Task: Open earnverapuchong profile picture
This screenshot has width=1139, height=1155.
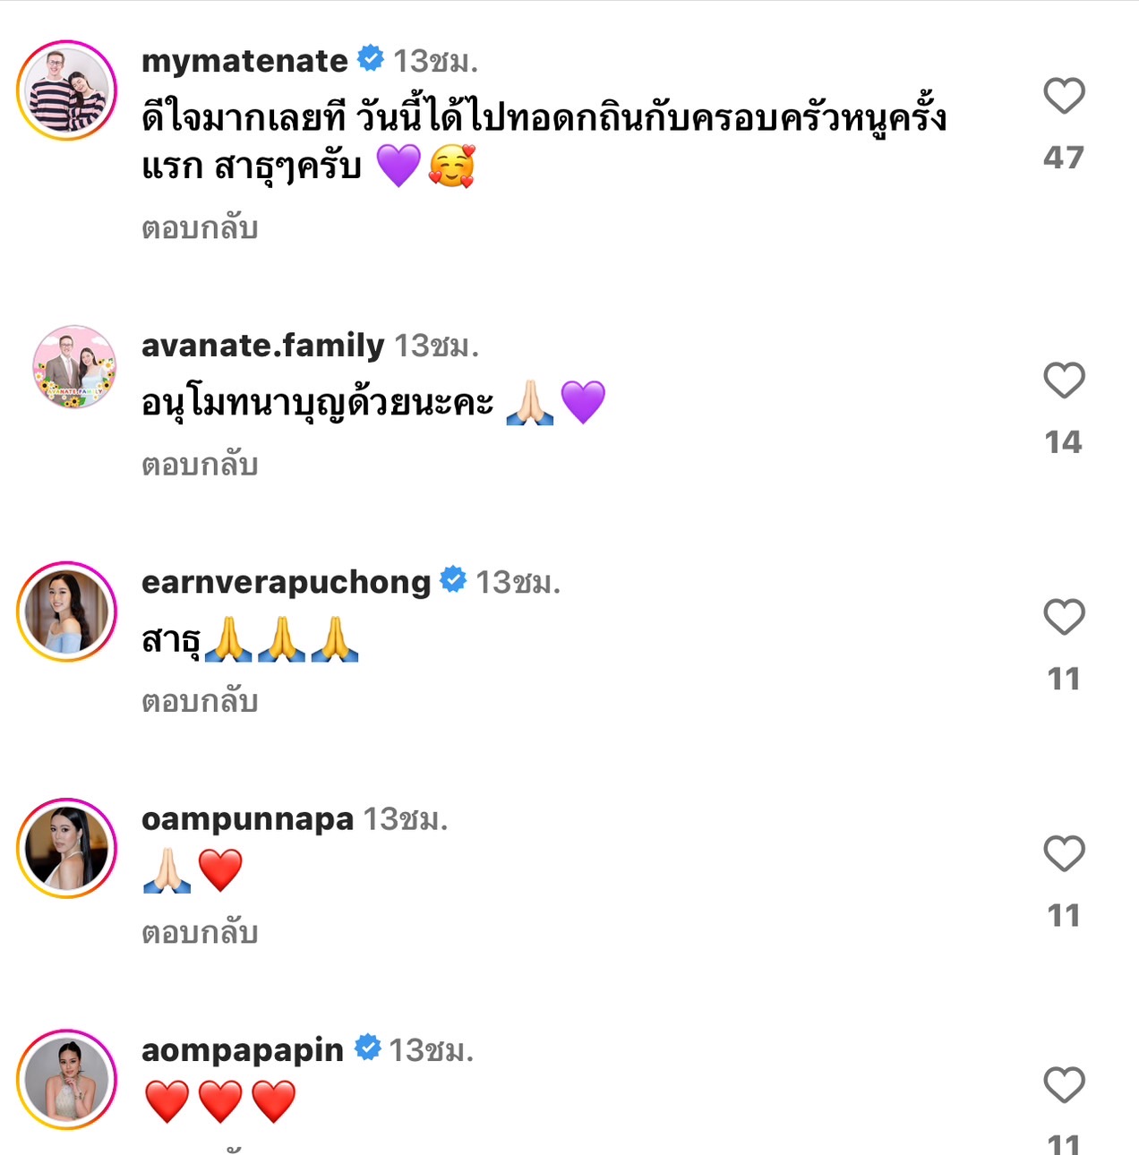Action: click(x=67, y=612)
